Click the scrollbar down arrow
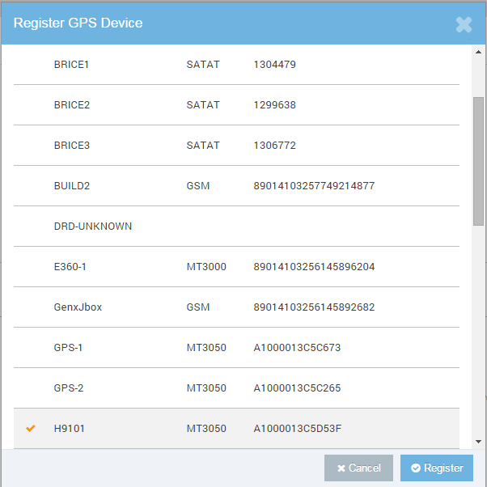Image resolution: width=487 pixels, height=487 pixels. pyautogui.click(x=478, y=441)
